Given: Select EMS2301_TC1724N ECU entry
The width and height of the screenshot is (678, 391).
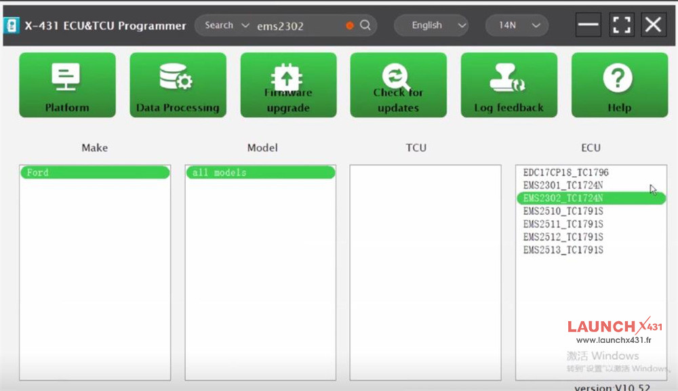Looking at the screenshot, I should click(x=563, y=185).
